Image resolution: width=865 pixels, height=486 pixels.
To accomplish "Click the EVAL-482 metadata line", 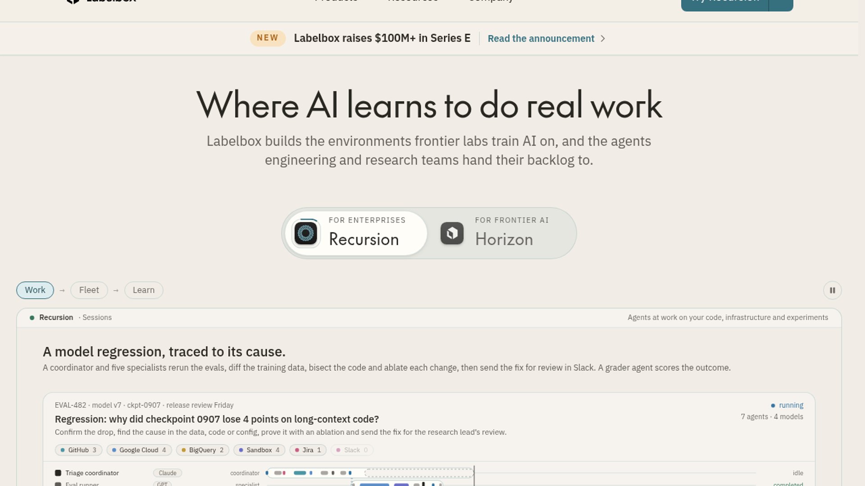I will [x=144, y=405].
